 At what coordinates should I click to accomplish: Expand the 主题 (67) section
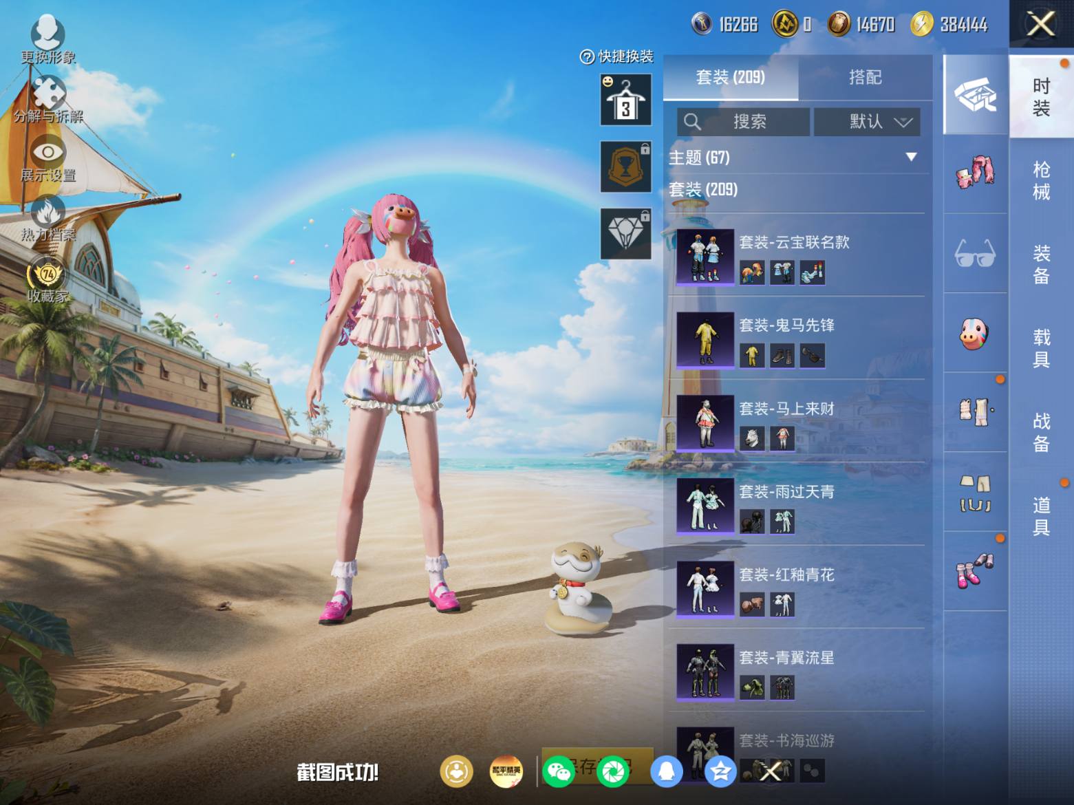point(796,158)
